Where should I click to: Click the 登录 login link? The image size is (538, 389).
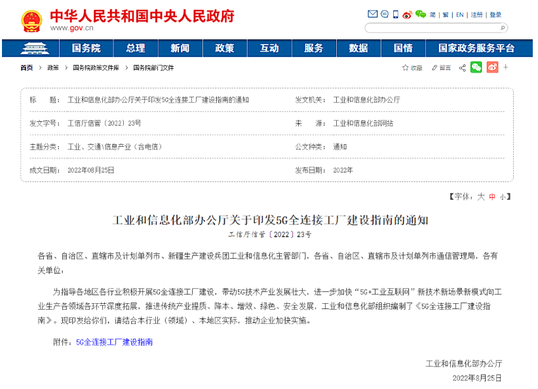point(494,14)
